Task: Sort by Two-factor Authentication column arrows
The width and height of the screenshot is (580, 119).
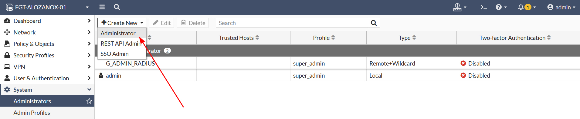Action: (549, 37)
